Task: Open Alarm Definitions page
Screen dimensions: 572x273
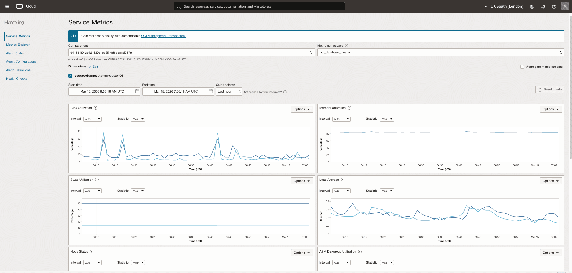Action: pos(18,70)
